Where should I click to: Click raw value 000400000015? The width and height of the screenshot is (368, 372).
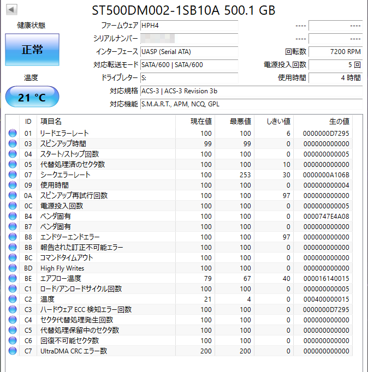click(x=326, y=299)
